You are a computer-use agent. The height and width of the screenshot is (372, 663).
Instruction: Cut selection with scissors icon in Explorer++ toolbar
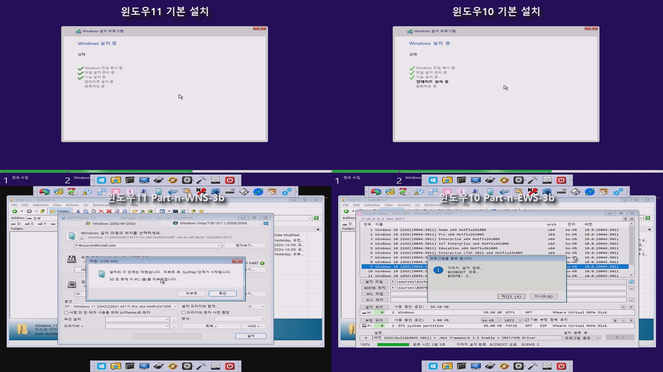click(x=78, y=211)
